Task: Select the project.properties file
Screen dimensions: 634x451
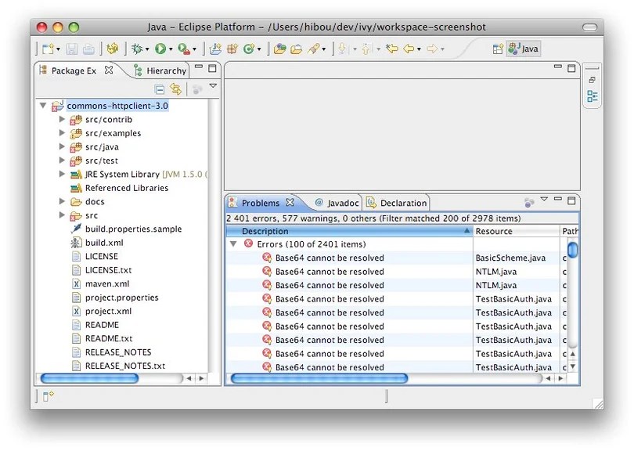Action: (121, 298)
